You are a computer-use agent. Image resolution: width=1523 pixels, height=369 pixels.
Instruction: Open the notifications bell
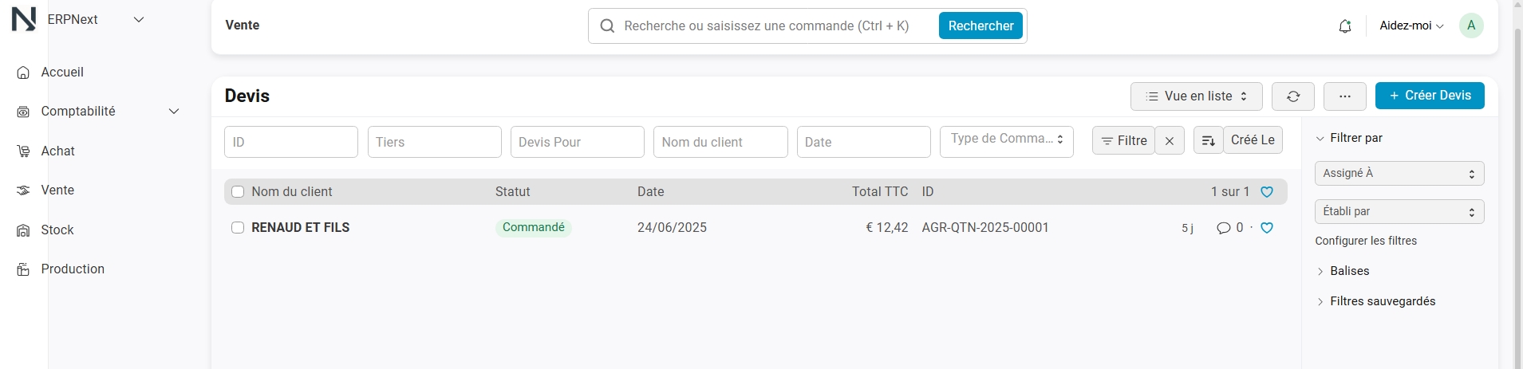(1345, 26)
